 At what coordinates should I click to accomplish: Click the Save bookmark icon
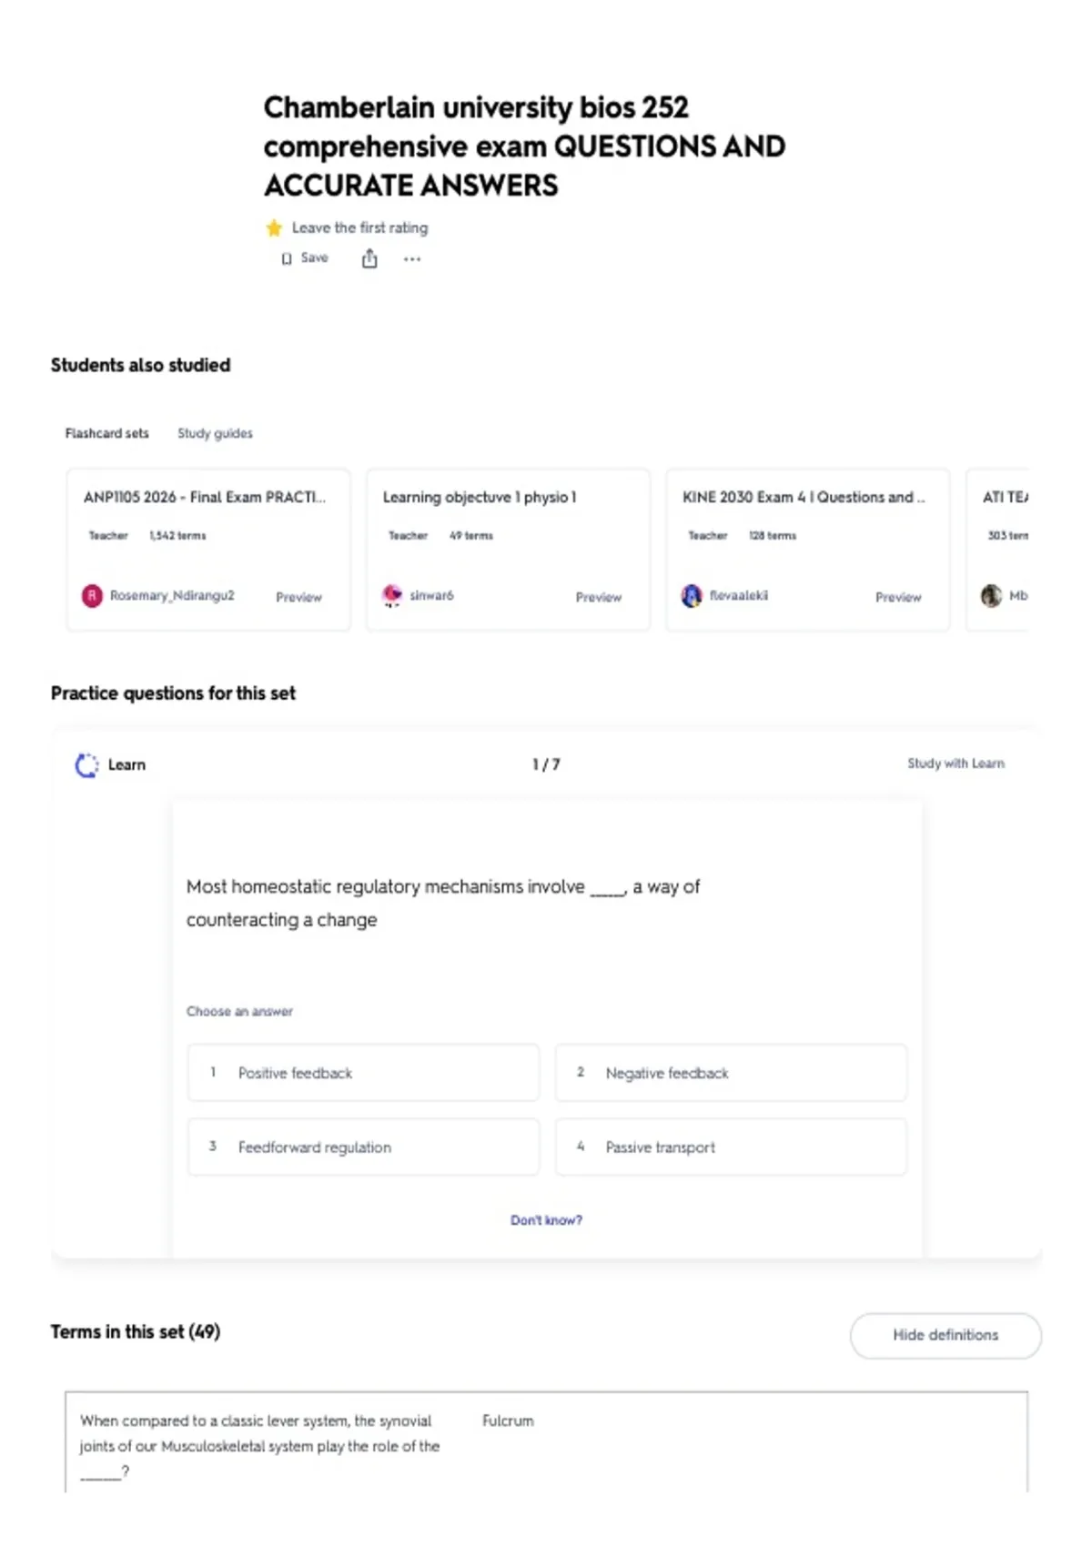click(x=287, y=258)
